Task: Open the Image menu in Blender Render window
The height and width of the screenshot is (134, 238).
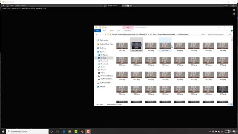Action: (x=23, y=6)
